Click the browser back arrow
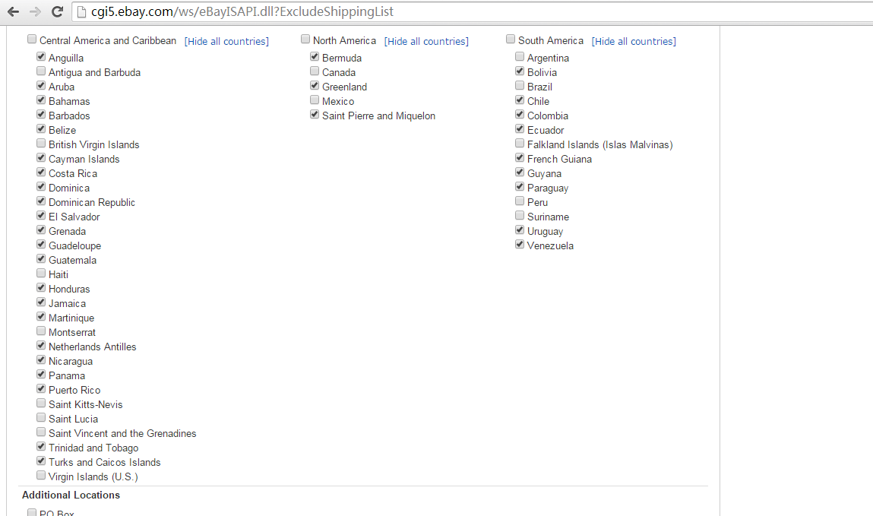 [x=13, y=12]
